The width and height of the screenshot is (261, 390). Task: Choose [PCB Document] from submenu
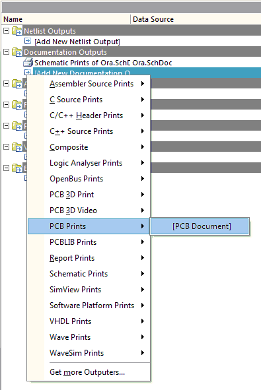(x=200, y=226)
